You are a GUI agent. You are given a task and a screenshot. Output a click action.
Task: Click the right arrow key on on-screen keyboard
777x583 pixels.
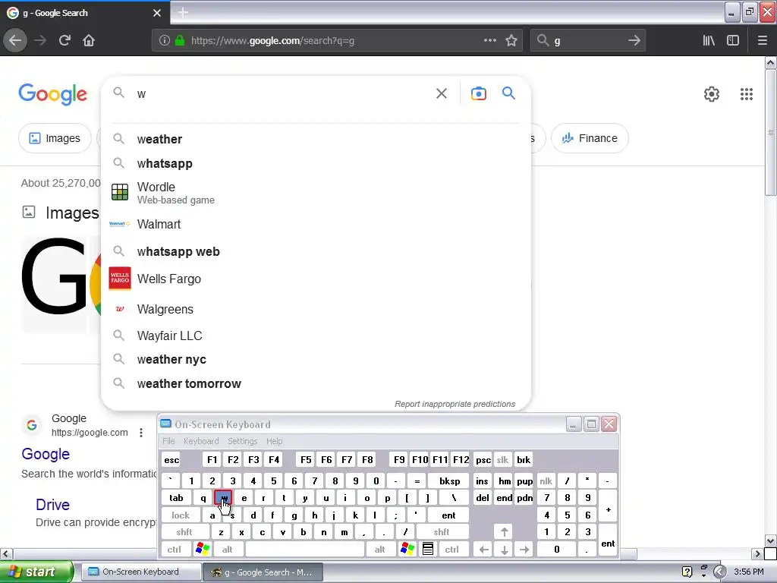(524, 550)
